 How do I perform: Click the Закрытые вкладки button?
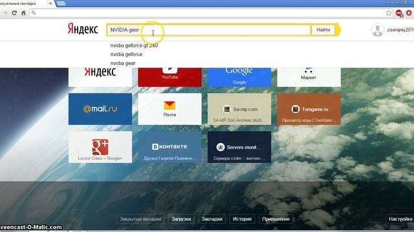pos(140,219)
